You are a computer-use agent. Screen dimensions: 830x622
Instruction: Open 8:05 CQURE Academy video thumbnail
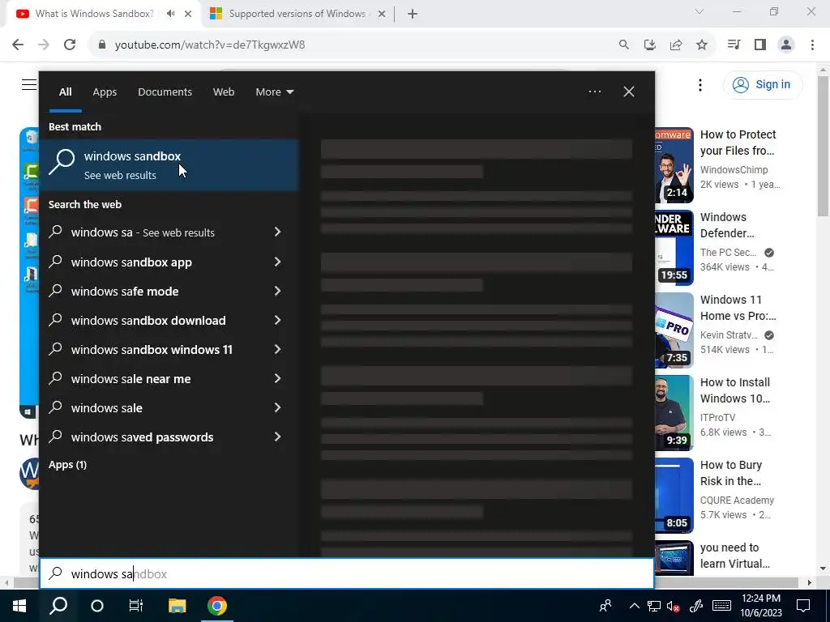point(674,495)
